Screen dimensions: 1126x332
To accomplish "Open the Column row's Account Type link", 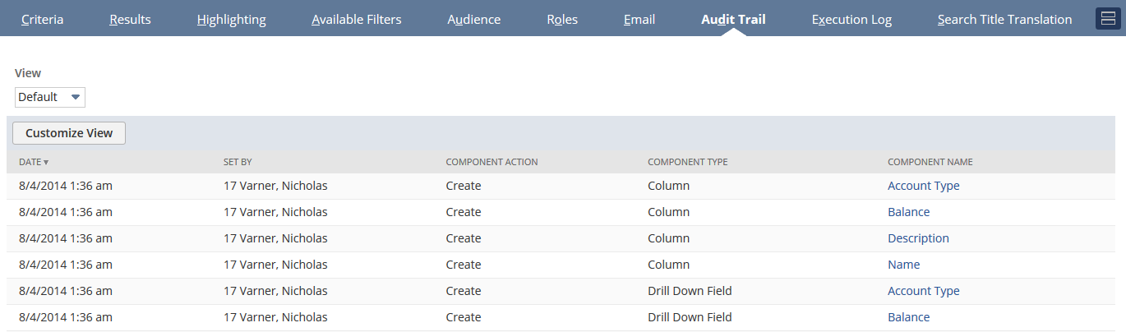I will click(x=924, y=186).
